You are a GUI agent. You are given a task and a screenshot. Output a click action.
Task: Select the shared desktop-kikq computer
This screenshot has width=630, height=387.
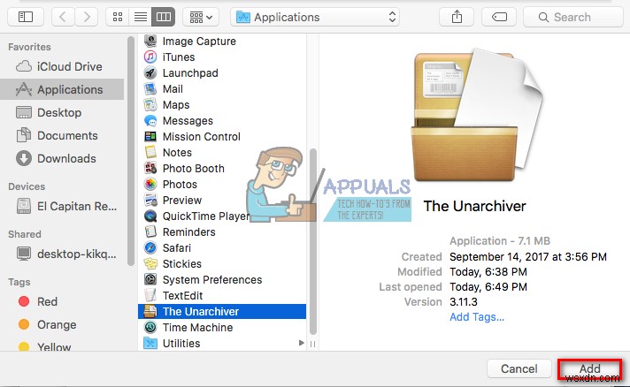[62, 254]
